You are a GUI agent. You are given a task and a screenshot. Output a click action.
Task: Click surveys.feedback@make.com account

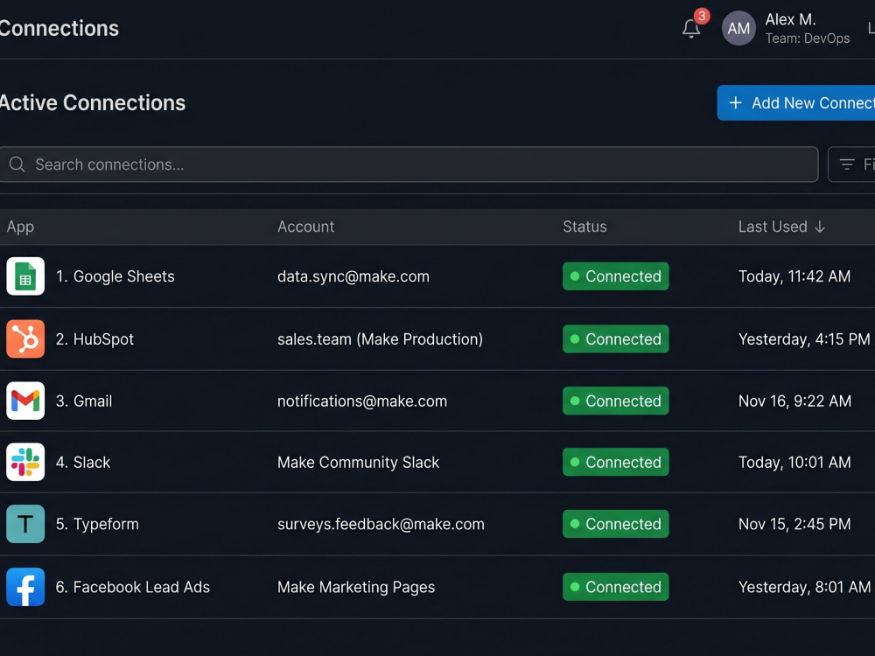pyautogui.click(x=381, y=524)
